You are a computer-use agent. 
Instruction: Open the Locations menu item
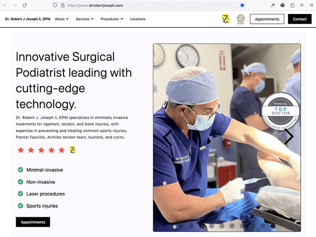pos(137,19)
